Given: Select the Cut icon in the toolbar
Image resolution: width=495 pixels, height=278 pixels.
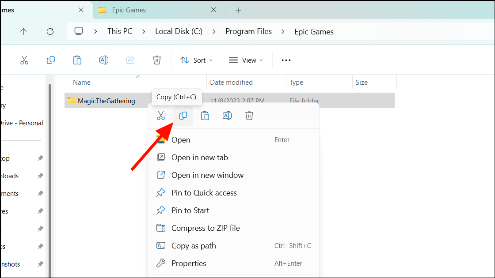Looking at the screenshot, I should click(24, 60).
